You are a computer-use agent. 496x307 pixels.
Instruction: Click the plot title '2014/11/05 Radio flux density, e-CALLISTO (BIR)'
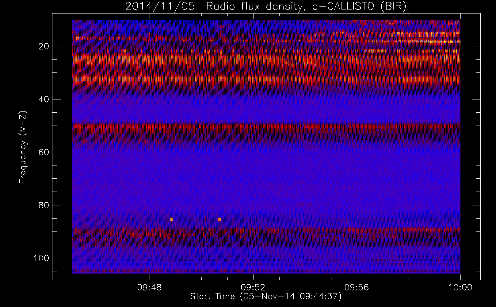click(x=266, y=6)
